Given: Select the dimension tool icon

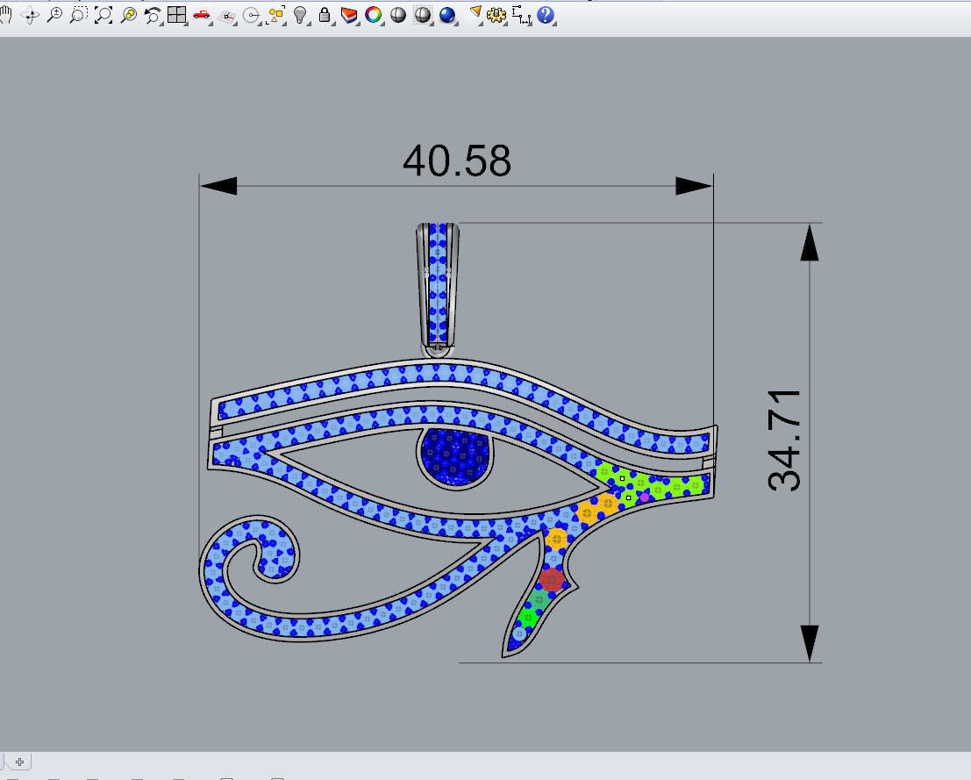Looking at the screenshot, I should (x=521, y=15).
